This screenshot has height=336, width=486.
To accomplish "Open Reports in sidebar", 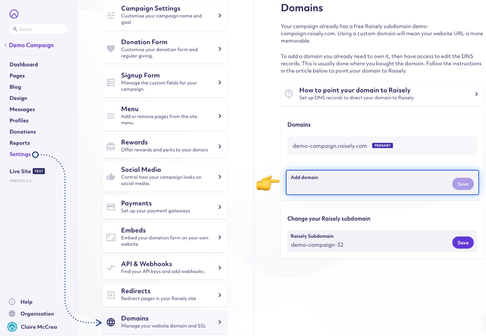I will coord(20,143).
